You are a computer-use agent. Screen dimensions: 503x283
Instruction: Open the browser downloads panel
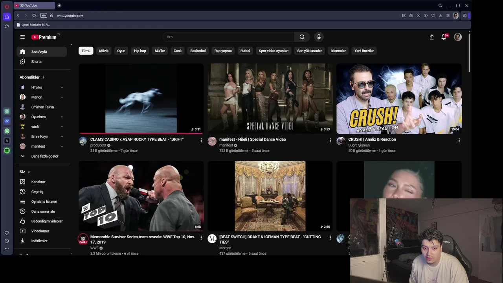[x=441, y=16]
